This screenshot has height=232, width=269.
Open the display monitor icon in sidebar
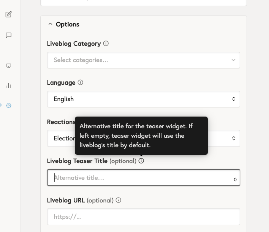[x=8, y=66]
